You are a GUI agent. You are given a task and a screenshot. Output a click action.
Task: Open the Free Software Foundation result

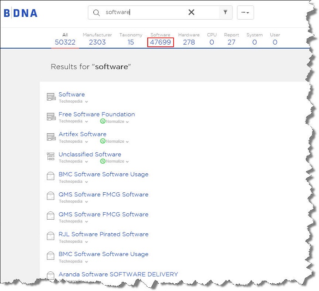point(97,114)
